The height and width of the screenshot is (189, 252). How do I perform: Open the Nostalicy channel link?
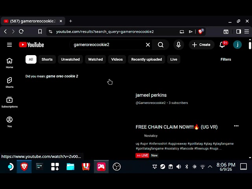(x=151, y=135)
